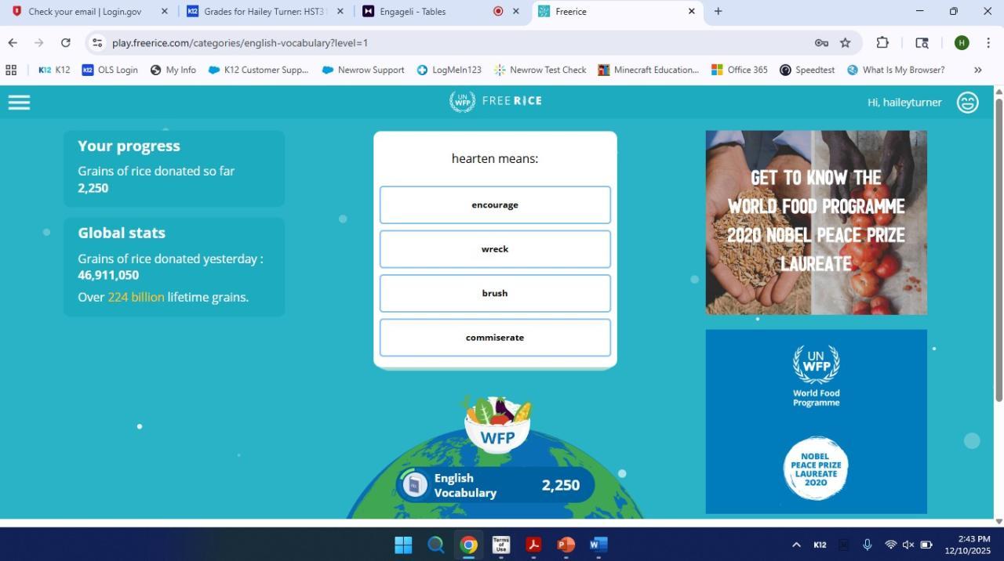The image size is (1004, 561).
Task: Switch to the Grades for Hailey Turner tab
Action: point(266,12)
